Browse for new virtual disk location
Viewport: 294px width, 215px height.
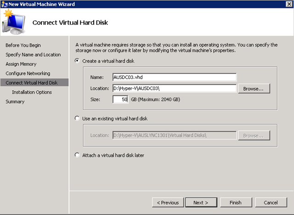[x=254, y=88]
